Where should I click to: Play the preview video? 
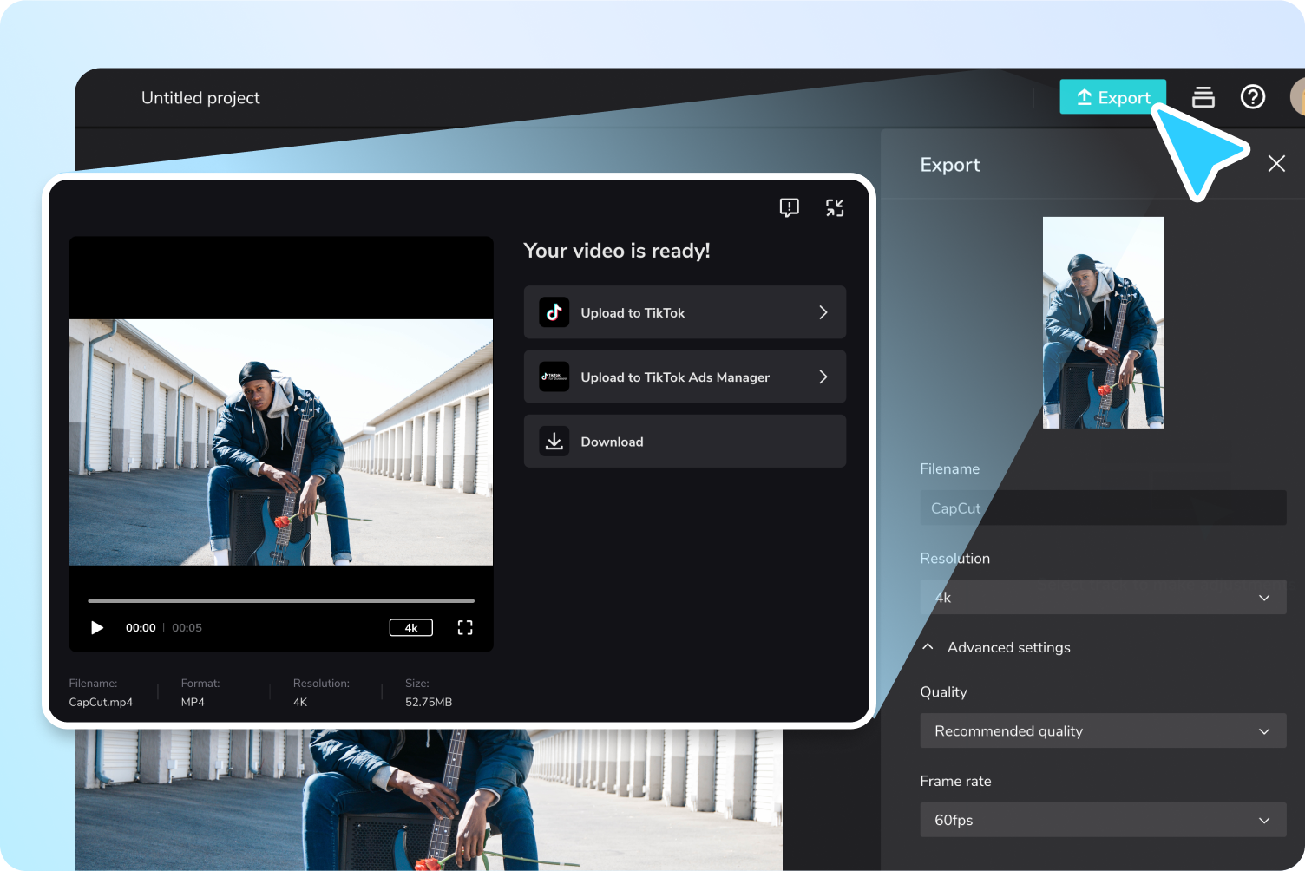(97, 627)
